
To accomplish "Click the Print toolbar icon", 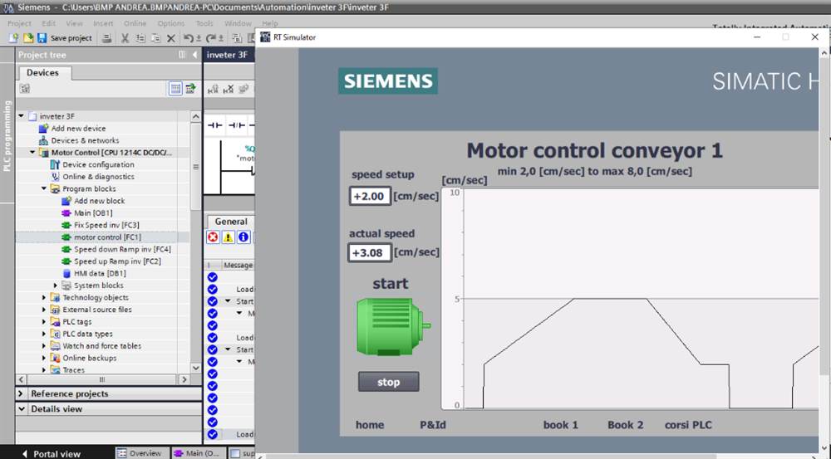I will [x=106, y=38].
